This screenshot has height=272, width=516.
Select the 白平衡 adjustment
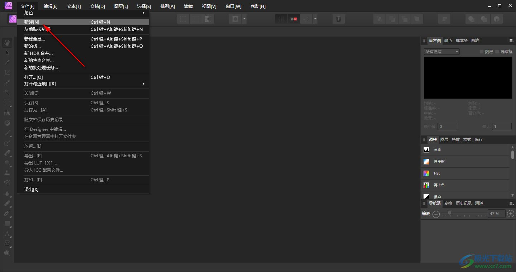(439, 162)
